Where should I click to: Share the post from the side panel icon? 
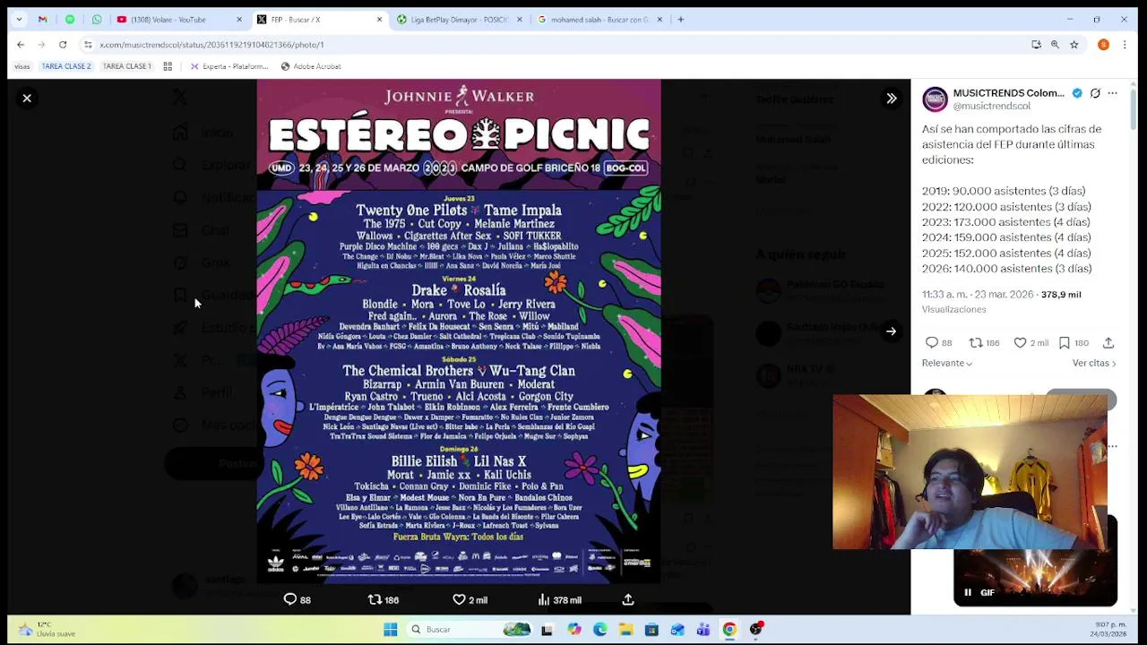coord(1108,342)
